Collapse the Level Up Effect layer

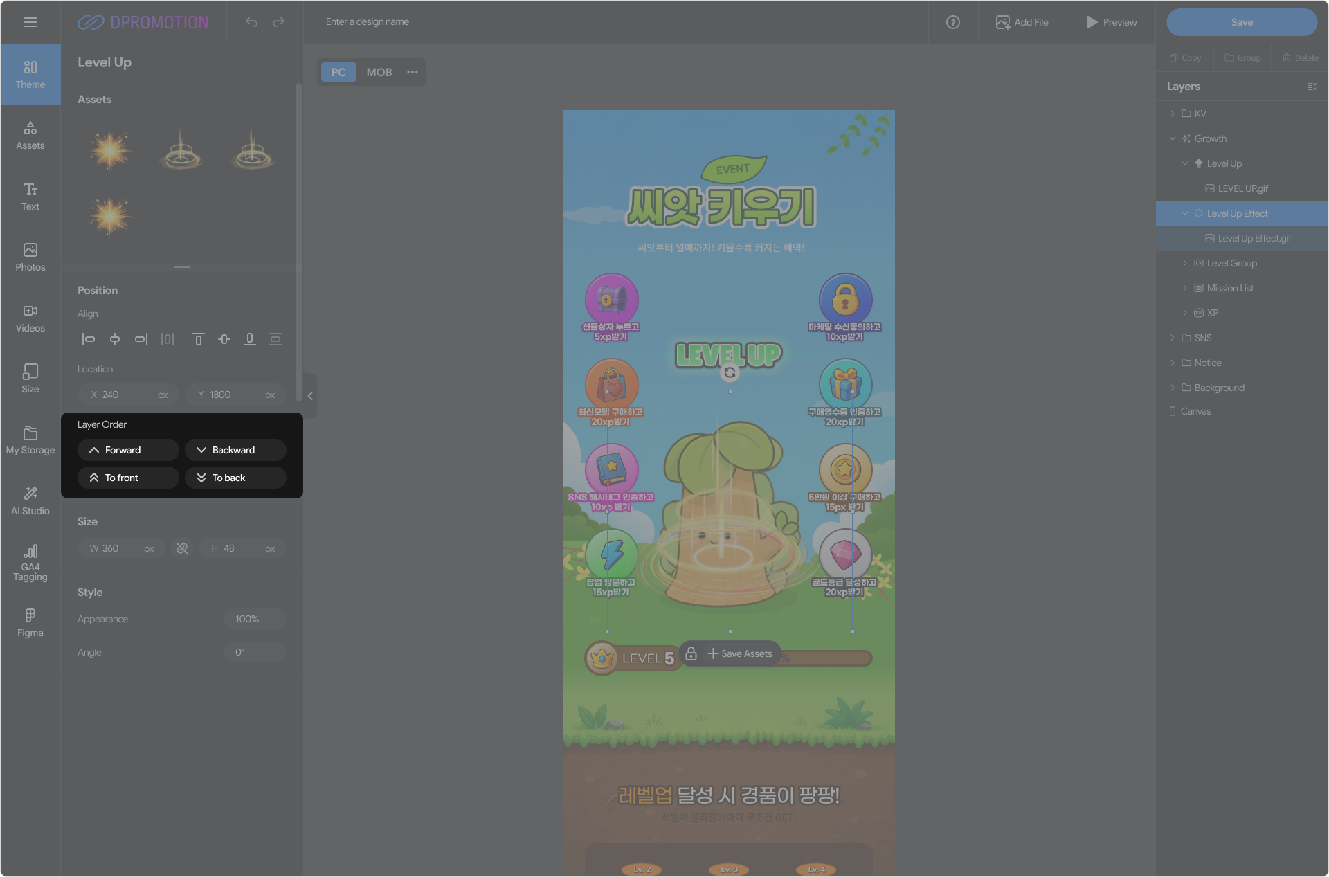pyautogui.click(x=1185, y=213)
